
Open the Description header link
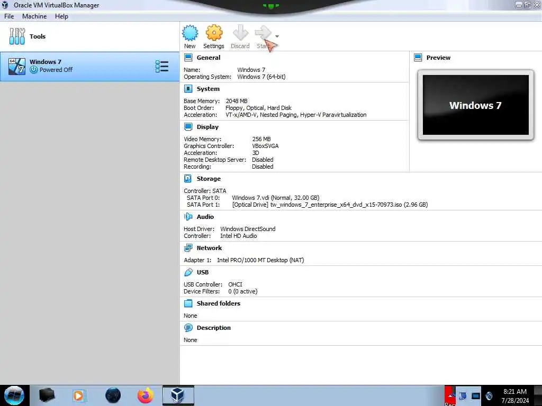pos(214,328)
